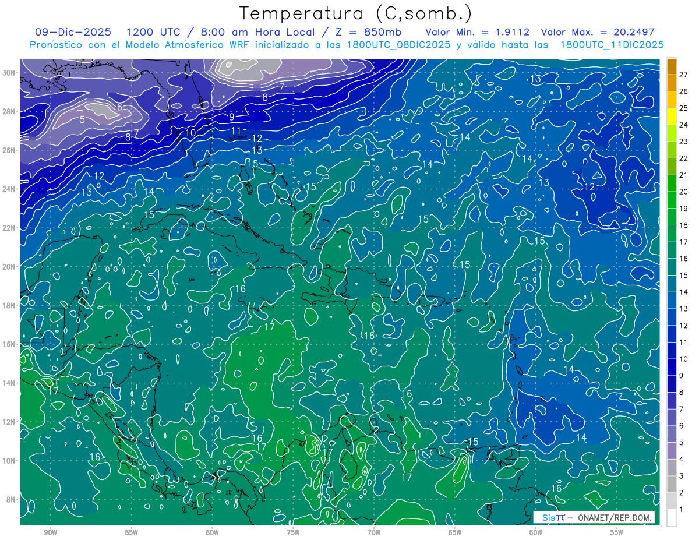
Task: Click the '20N' latitude axis label
Action: pos(10,267)
